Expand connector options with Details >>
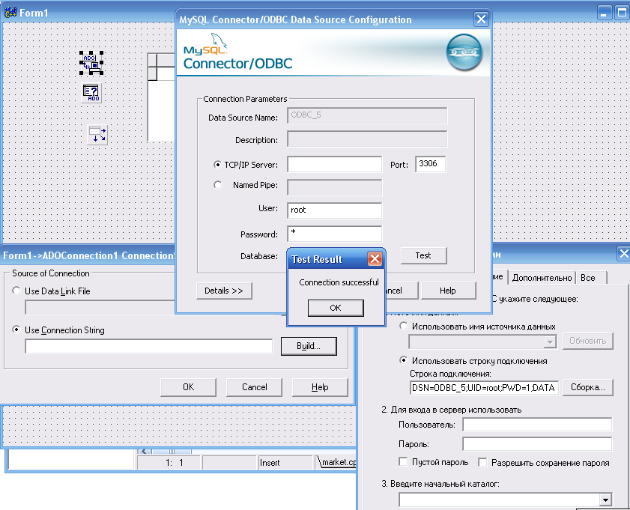Viewport: 630px width, 510px height. coord(224,291)
